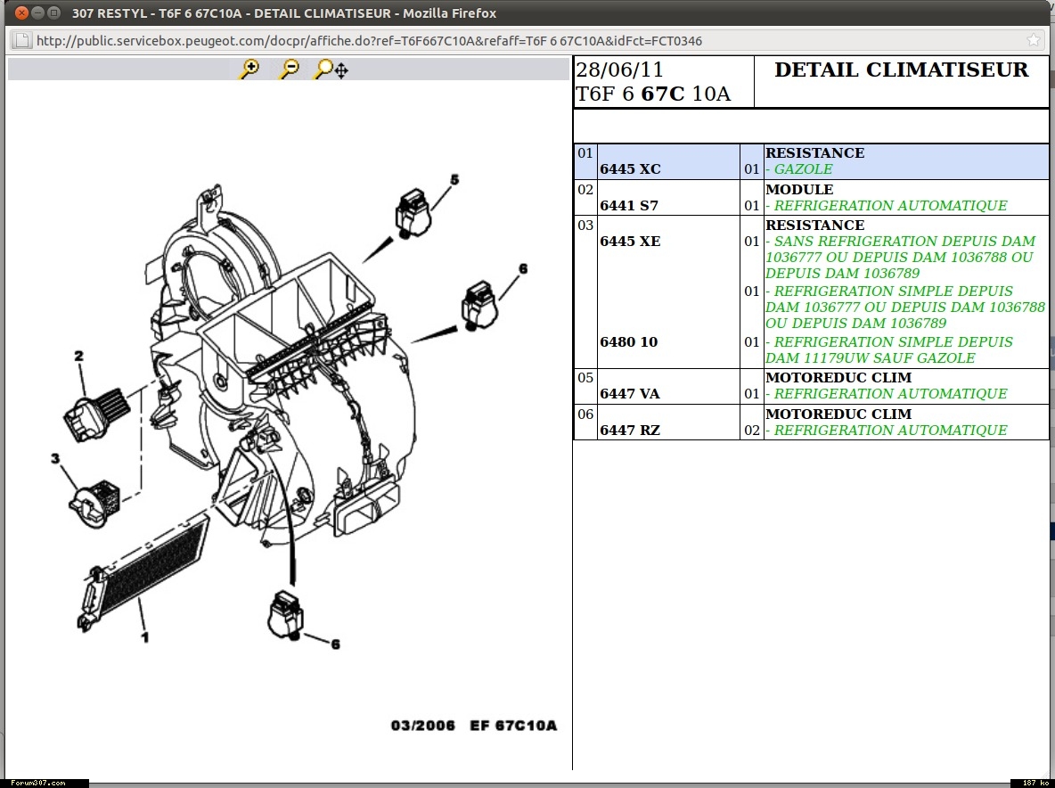The width and height of the screenshot is (1055, 788).
Task: Click MOTOREDUC CLIM label in row 06
Action: 838,414
